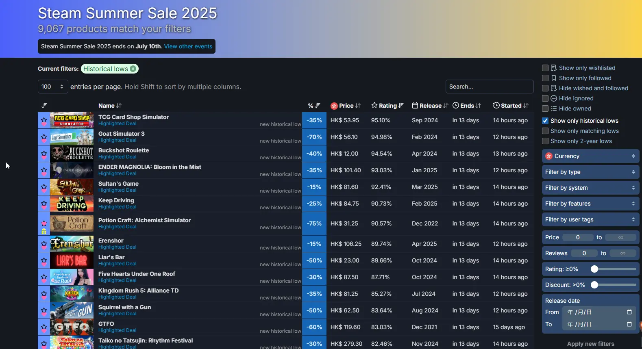
Task: Click the wishlist star for Squirrel with a Gun
Action: click(x=44, y=310)
